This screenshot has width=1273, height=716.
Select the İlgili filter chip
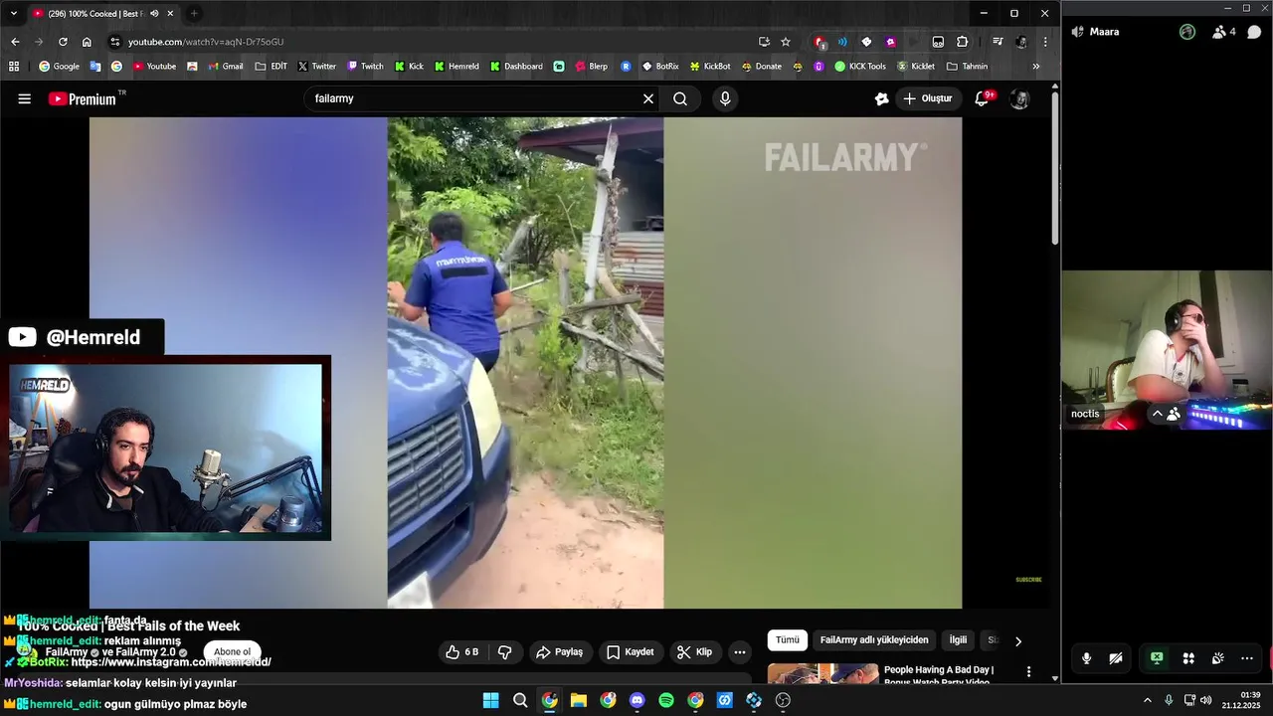(x=958, y=640)
